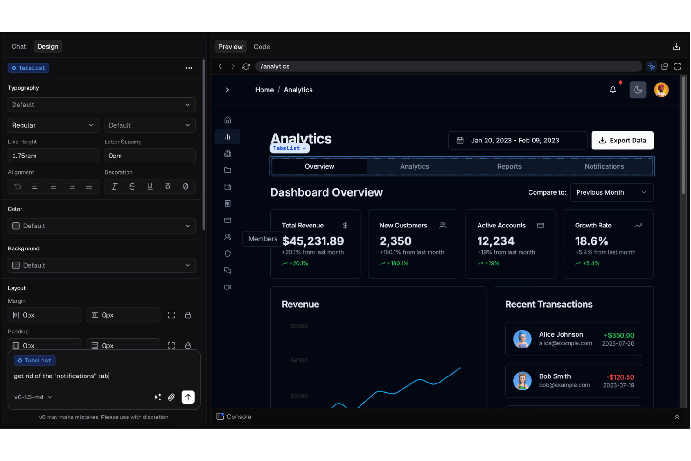Open the folder icon in the sidebar
The height and width of the screenshot is (461, 691).
227,170
